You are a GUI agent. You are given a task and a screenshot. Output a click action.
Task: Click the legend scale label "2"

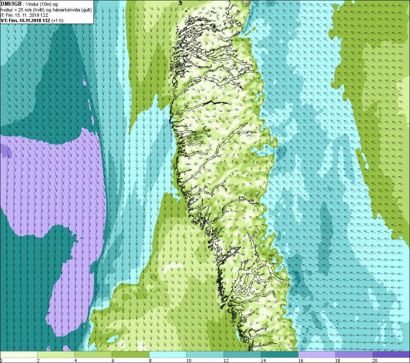pyautogui.click(x=38, y=361)
